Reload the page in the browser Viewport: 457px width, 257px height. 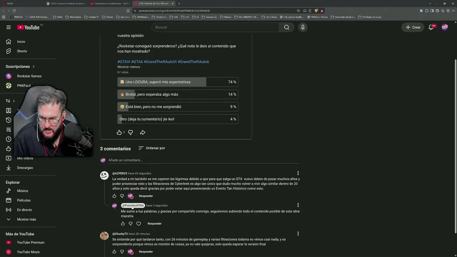point(14,11)
